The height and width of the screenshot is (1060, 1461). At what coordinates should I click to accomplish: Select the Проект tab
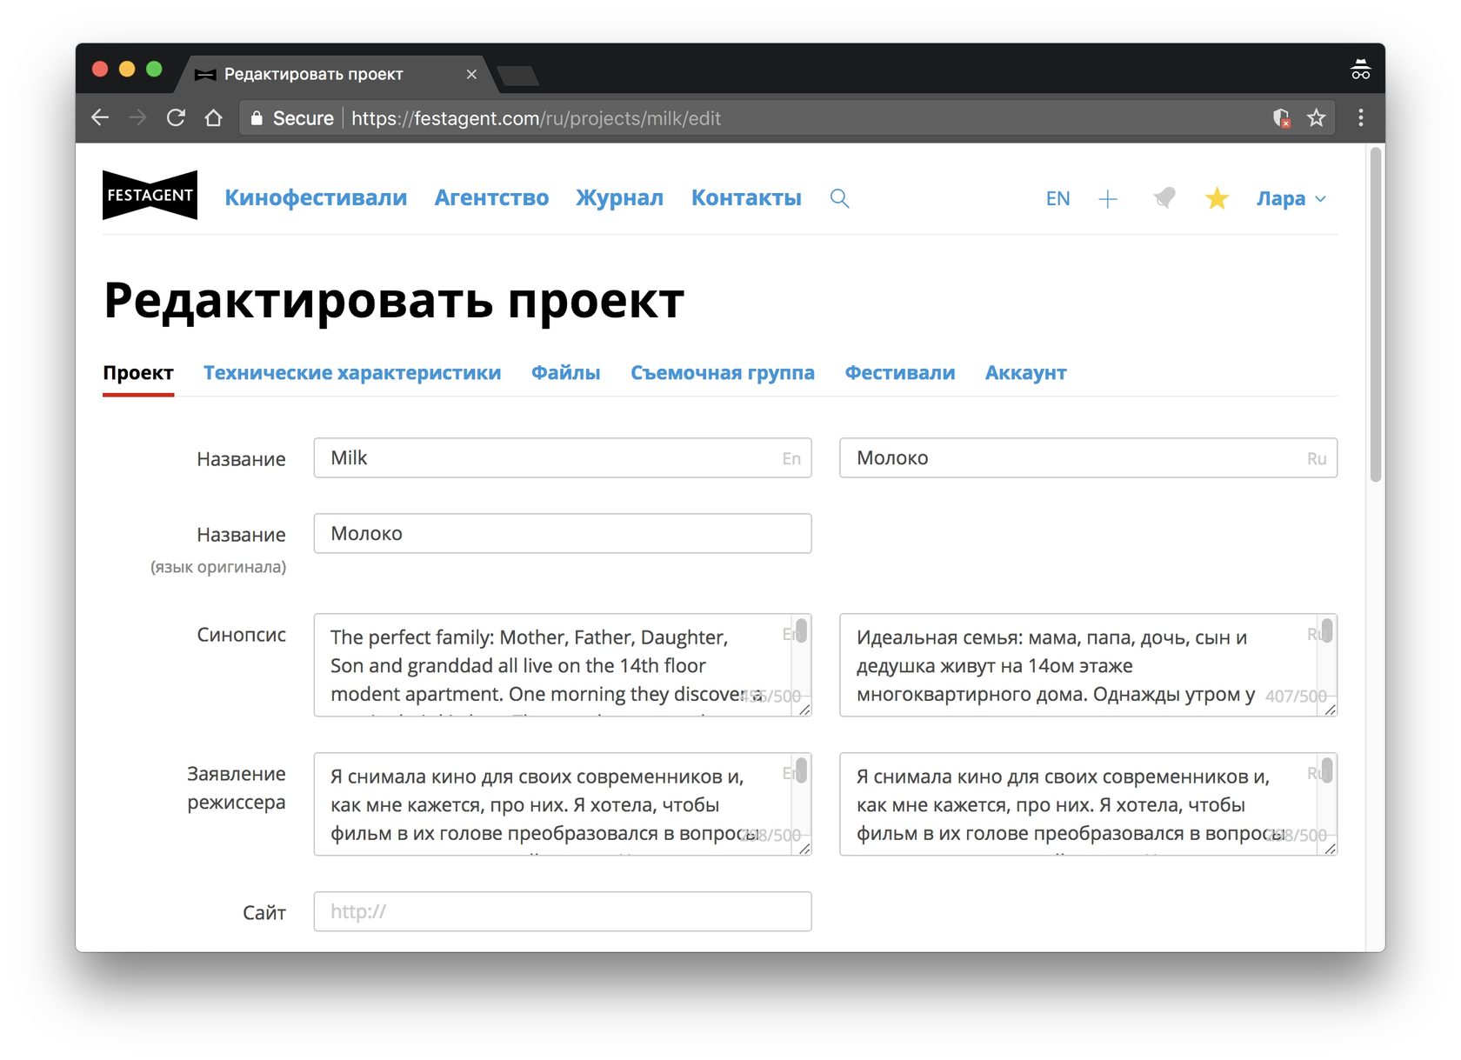point(138,373)
